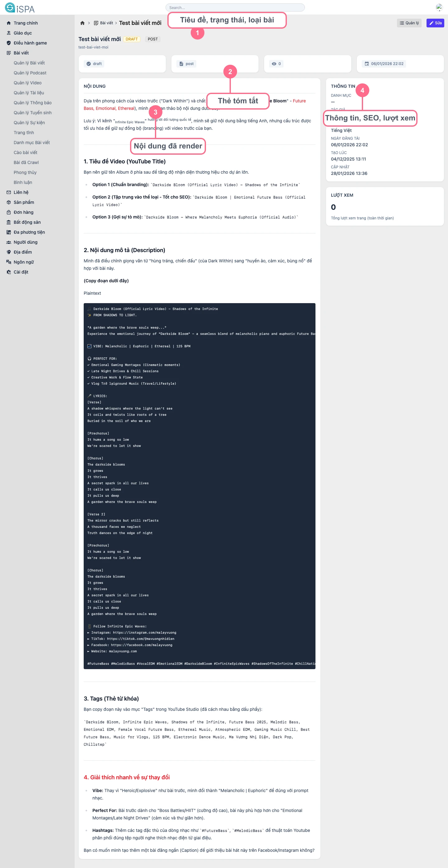Click the Điều hành game shield icon

9,43
